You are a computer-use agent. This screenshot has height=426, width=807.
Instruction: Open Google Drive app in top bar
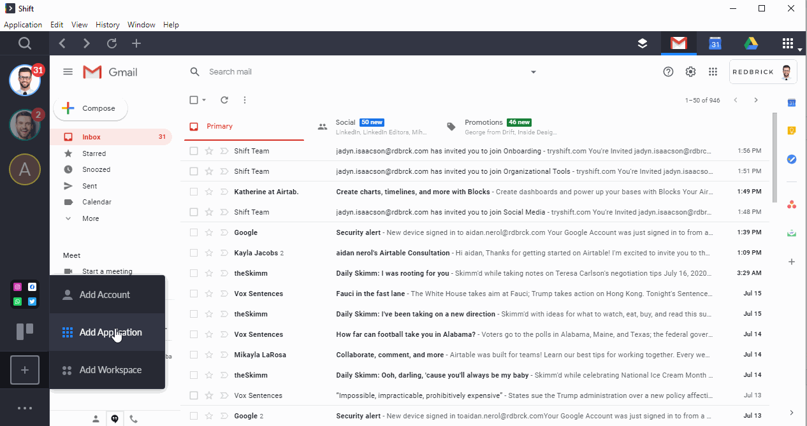click(751, 43)
